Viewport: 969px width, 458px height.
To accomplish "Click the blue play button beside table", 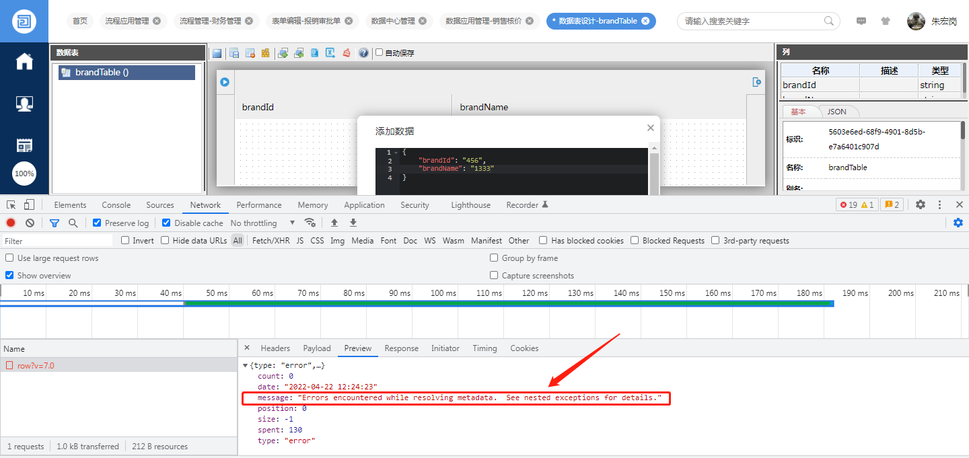I will 225,82.
